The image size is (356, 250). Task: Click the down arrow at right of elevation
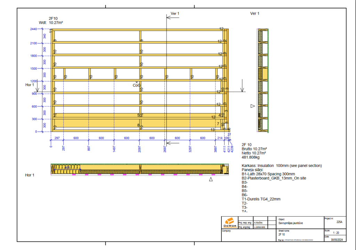tap(243, 86)
